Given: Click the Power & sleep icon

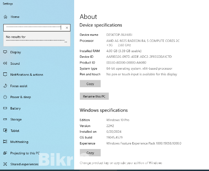Looking at the screenshot, I should [5, 97].
